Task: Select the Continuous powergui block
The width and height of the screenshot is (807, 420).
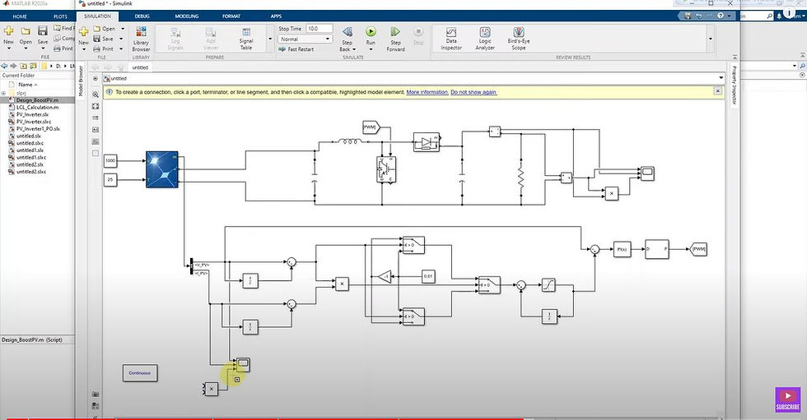Action: 140,373
